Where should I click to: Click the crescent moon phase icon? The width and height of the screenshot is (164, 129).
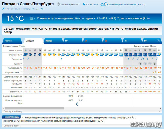[x=77, y=104]
